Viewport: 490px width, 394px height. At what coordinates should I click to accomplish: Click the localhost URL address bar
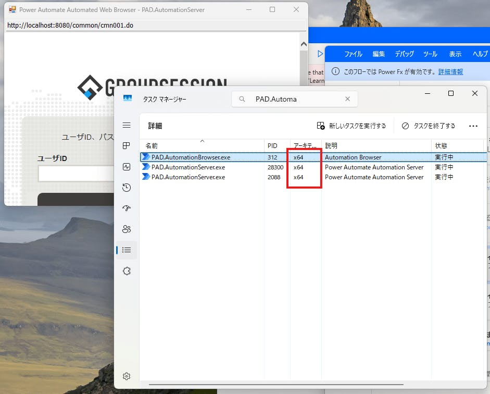pos(156,26)
